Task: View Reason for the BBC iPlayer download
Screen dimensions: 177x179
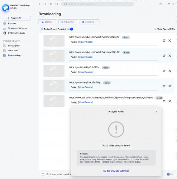Action: (x=86, y=102)
